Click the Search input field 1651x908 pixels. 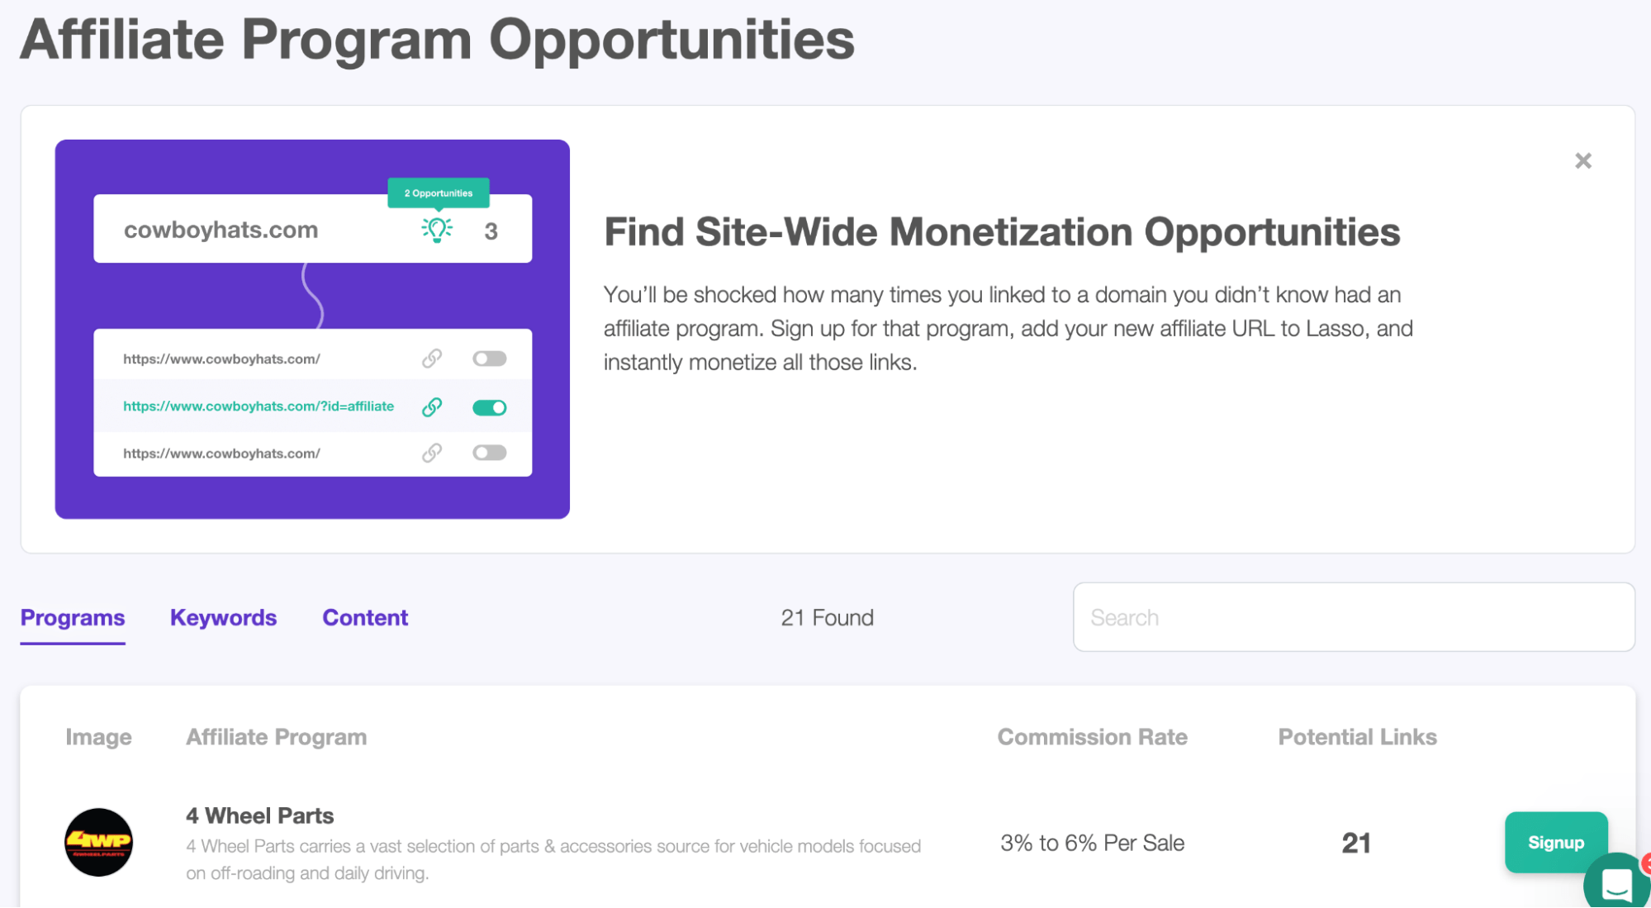pyautogui.click(x=1353, y=617)
